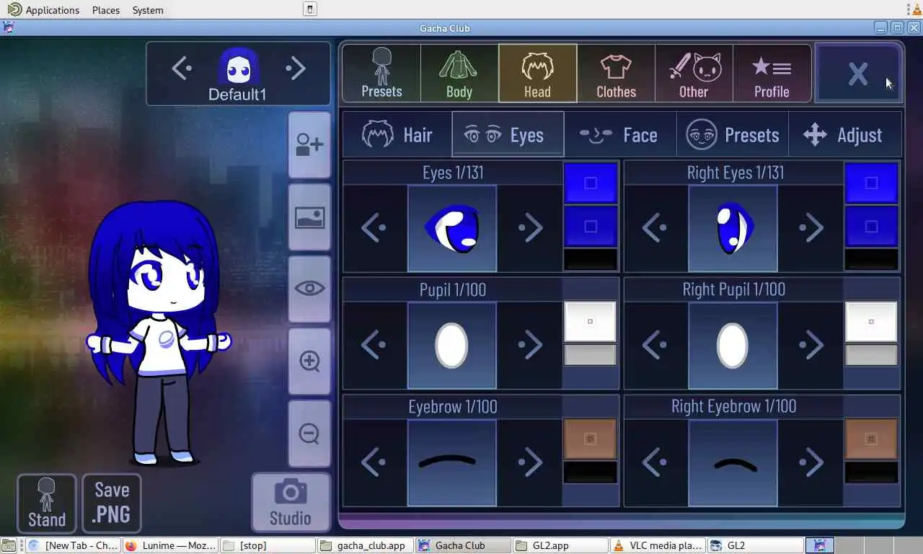Open the System menu
923x554 pixels.
[148, 10]
